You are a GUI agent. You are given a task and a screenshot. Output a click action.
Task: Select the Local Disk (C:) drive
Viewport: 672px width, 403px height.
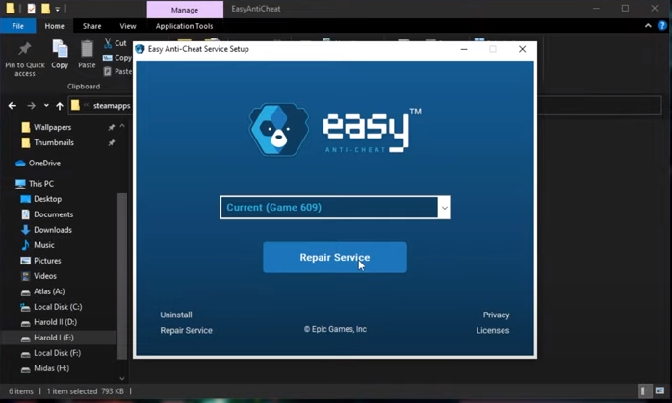(x=58, y=307)
